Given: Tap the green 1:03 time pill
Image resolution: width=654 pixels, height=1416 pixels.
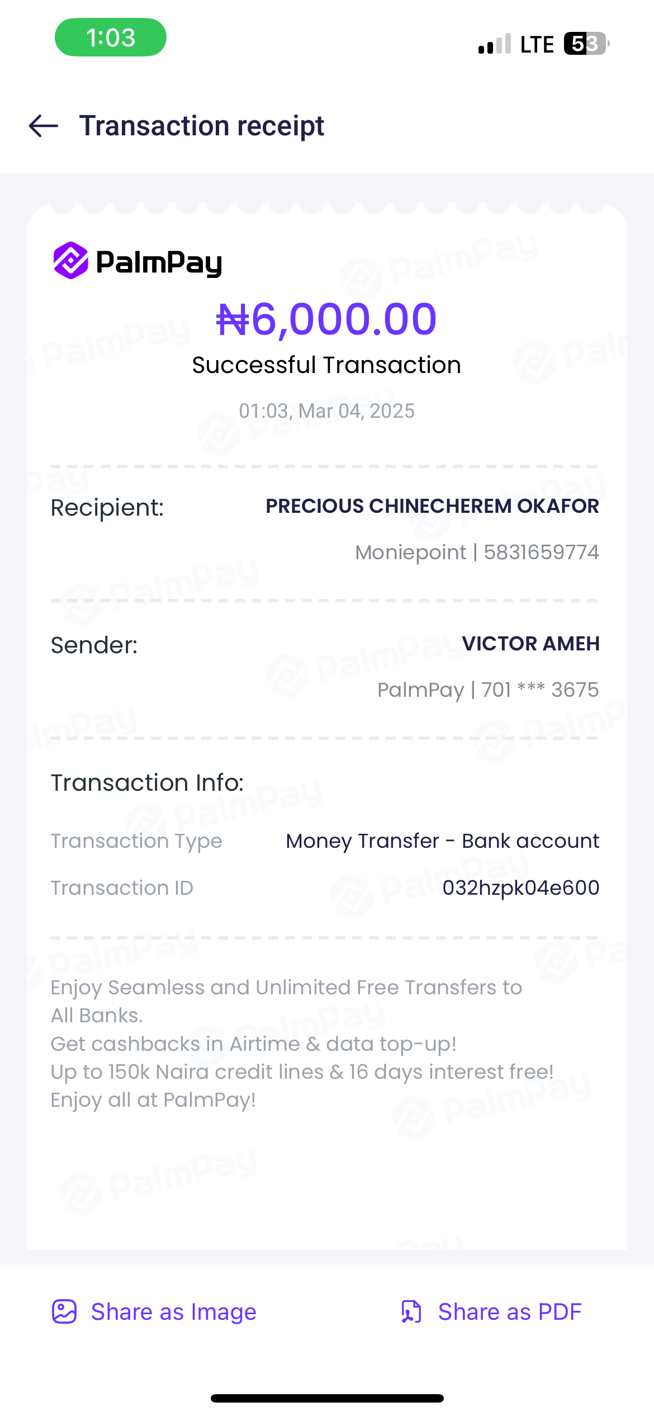Looking at the screenshot, I should (111, 37).
